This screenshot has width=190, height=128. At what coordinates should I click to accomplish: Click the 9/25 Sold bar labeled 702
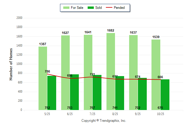pos(142,94)
